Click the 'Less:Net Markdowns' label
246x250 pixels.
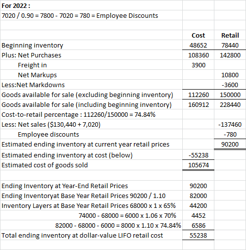coord(33,85)
